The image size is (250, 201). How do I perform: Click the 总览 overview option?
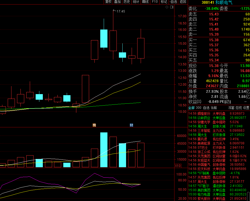[x=239, y=108]
